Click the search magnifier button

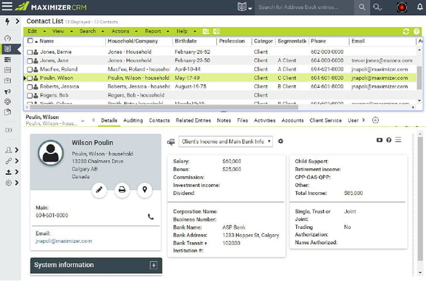click(x=362, y=7)
